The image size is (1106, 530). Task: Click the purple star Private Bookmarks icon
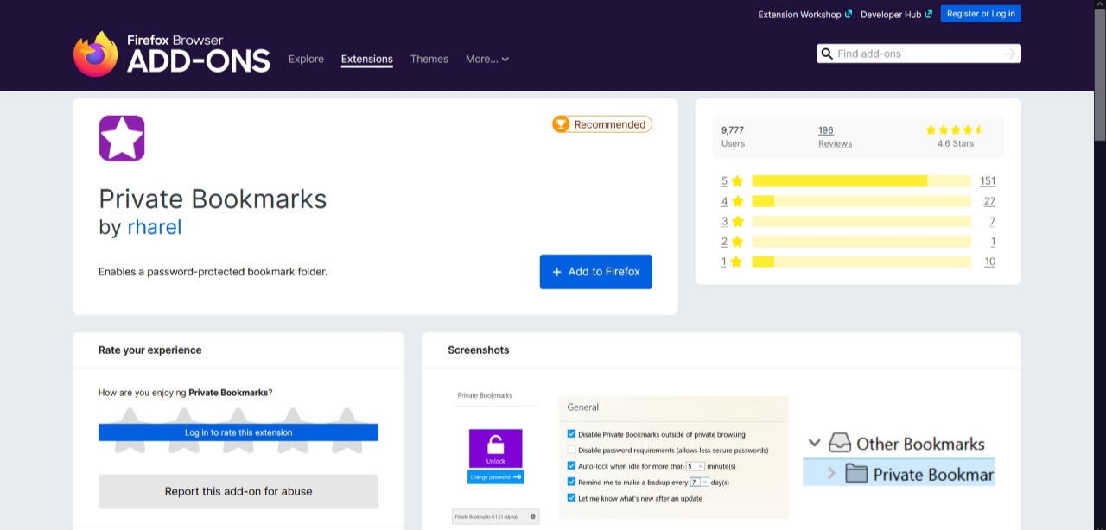click(122, 138)
